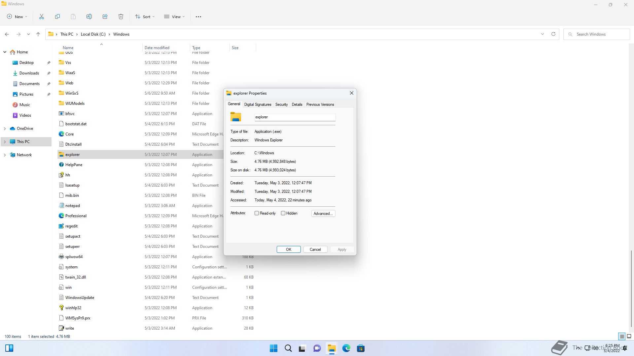Select notepad application in file list
The image size is (634, 356).
(x=73, y=206)
